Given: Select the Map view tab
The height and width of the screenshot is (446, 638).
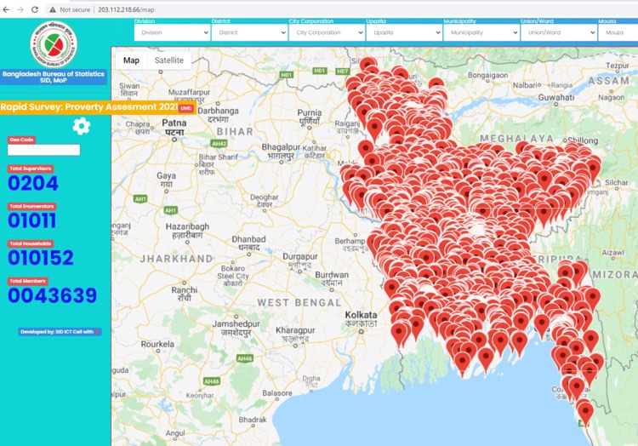Looking at the screenshot, I should coord(131,60).
